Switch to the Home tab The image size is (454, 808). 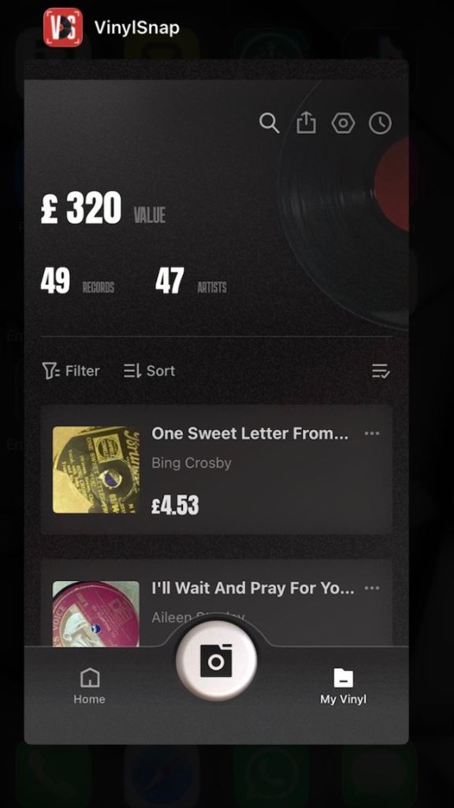tap(90, 686)
